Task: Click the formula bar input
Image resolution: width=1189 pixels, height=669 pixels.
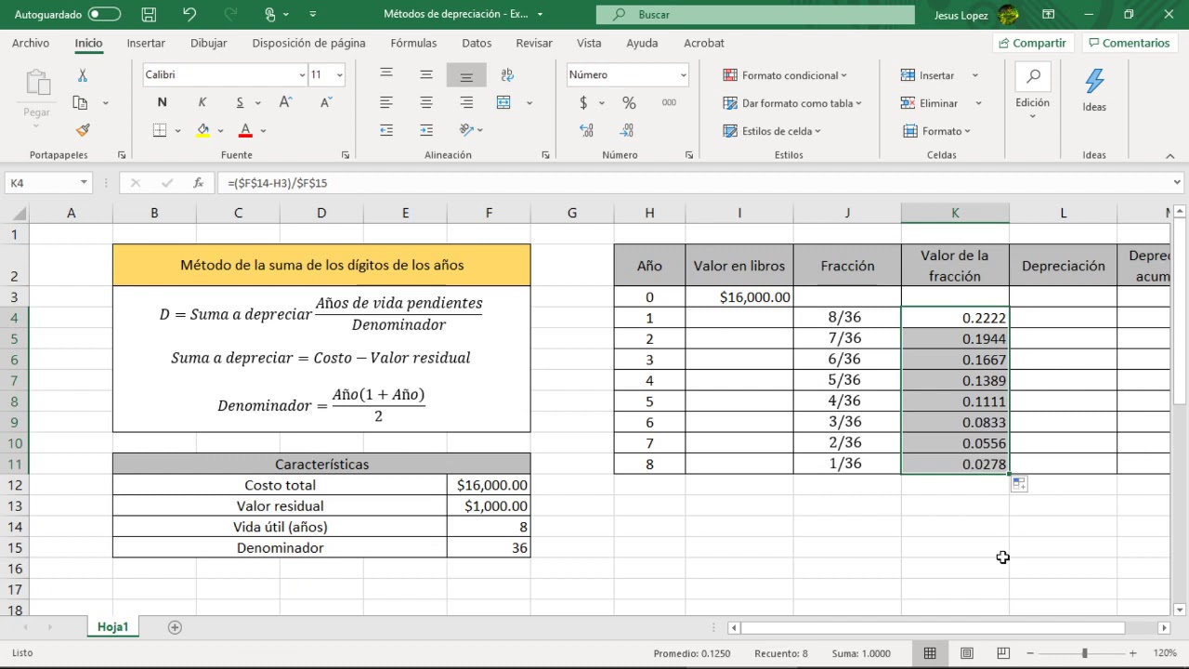Action: tap(692, 183)
